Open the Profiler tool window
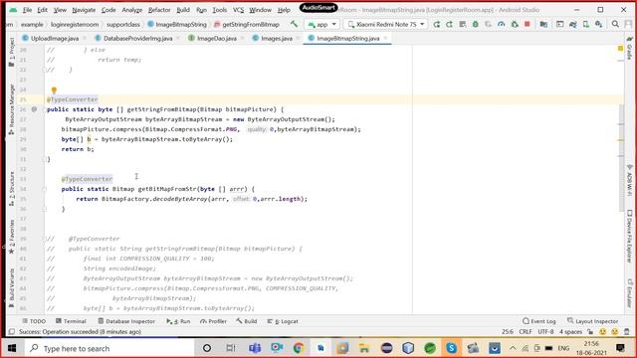 pos(213,321)
